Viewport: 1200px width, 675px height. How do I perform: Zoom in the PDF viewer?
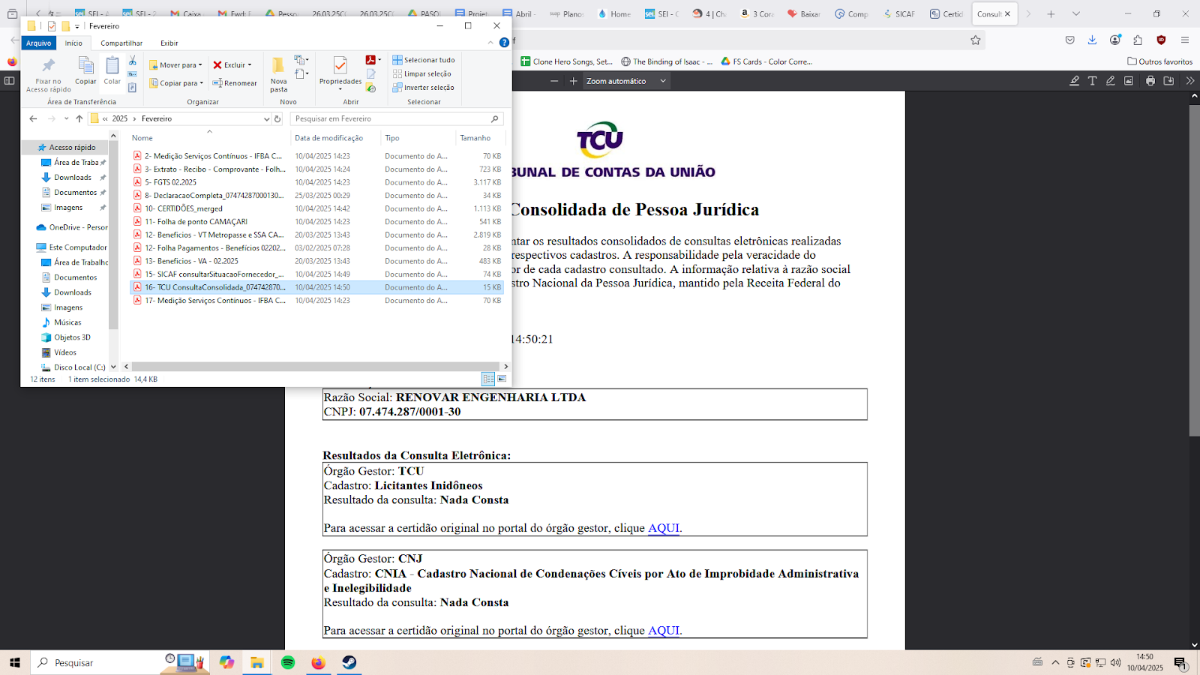click(x=573, y=81)
